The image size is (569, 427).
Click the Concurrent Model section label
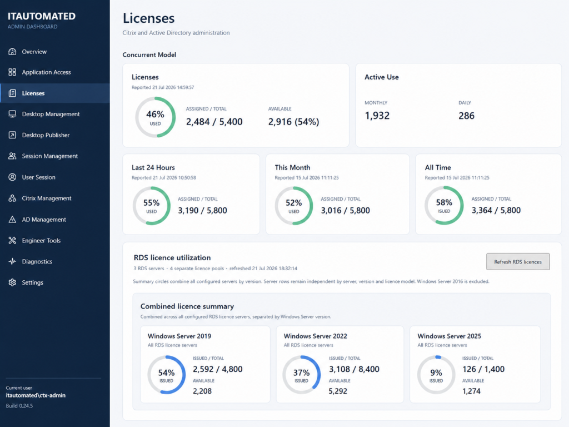click(x=149, y=55)
